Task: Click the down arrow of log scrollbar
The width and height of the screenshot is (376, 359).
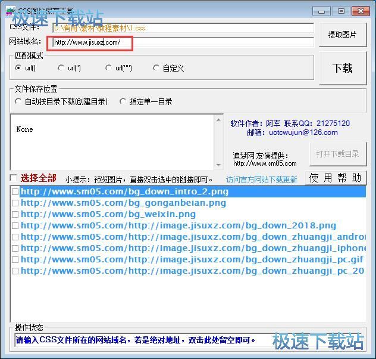Action: coord(218,165)
